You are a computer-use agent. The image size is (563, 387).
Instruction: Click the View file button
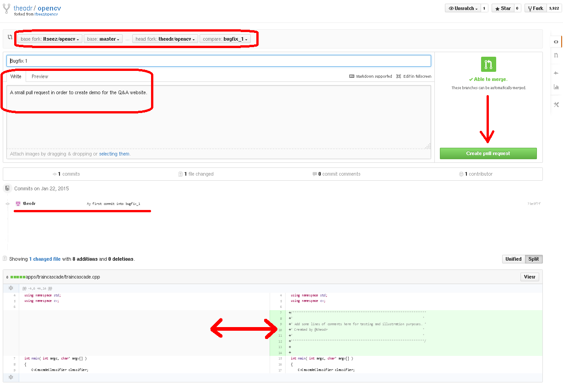[530, 277]
